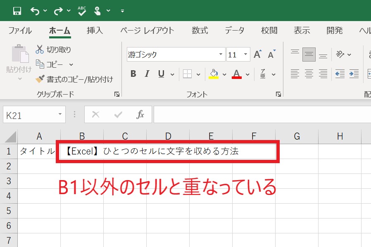Click the middle vertical align icon

(309, 55)
